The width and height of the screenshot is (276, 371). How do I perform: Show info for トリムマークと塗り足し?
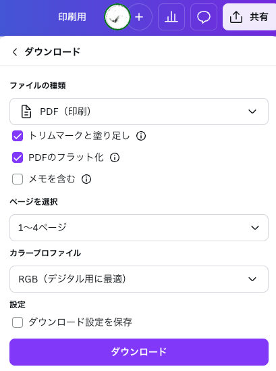click(141, 136)
